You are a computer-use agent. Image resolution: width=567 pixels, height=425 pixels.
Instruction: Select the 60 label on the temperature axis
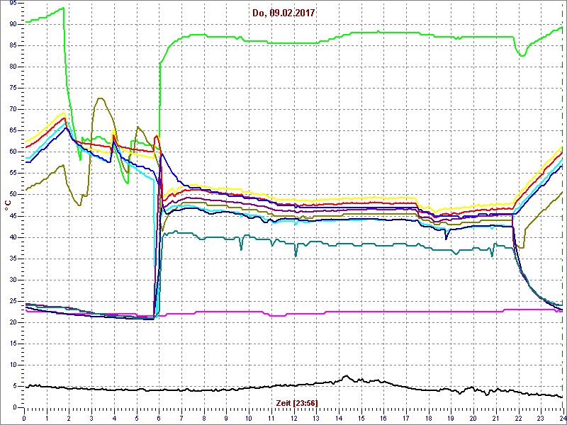pos(12,152)
